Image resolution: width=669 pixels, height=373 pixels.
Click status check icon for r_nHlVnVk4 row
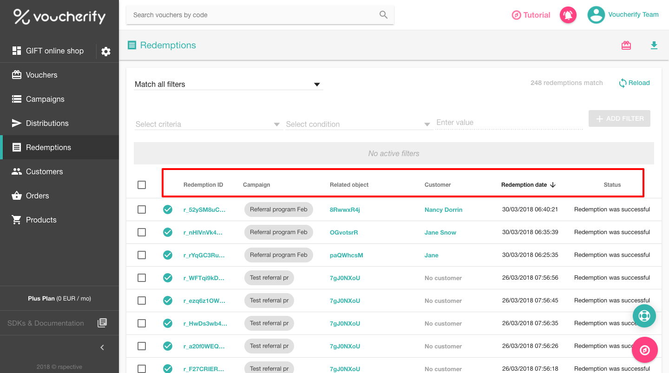coord(168,232)
